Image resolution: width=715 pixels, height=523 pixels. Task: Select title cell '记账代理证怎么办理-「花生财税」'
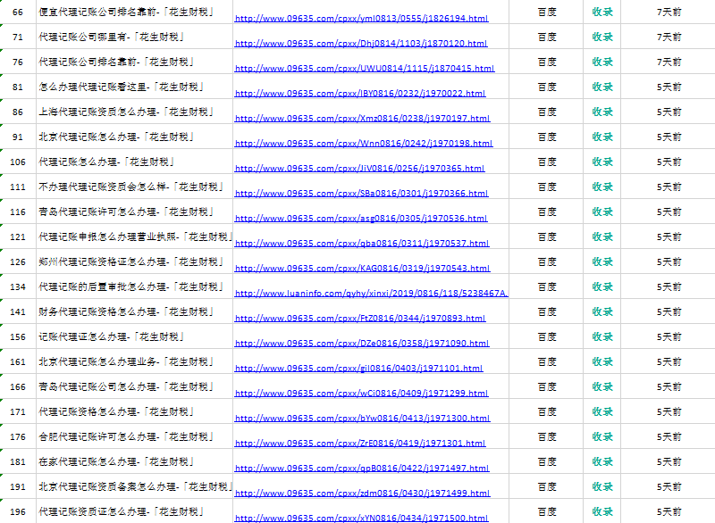tap(135, 336)
